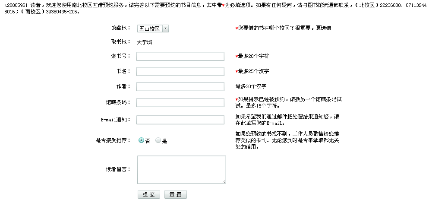This screenshot has width=429, height=200.
Task: Focus the 索书号 input field
Action: point(180,56)
